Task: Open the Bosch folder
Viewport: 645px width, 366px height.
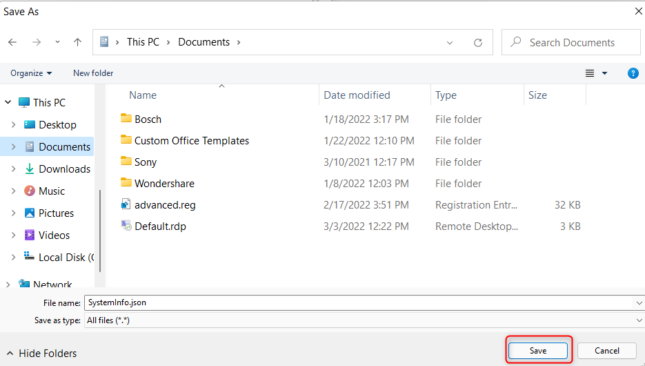Action: point(148,119)
